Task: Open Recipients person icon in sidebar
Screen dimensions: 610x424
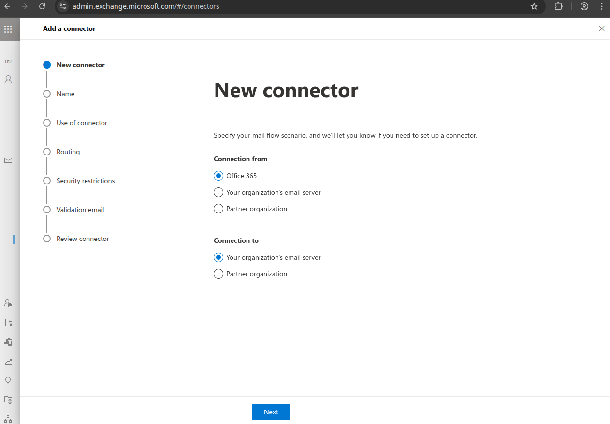Action: pyautogui.click(x=8, y=79)
